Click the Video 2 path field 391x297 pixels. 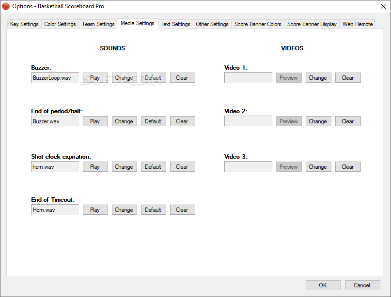pos(249,121)
